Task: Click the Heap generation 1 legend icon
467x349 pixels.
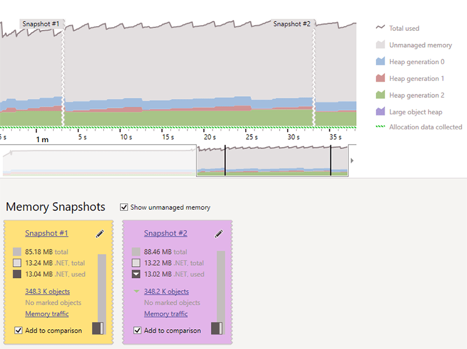Action: [x=380, y=79]
